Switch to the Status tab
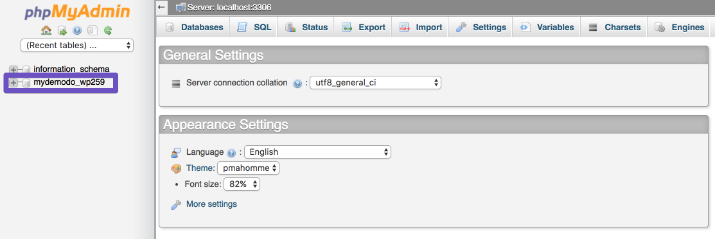715x239 pixels. pyautogui.click(x=306, y=28)
